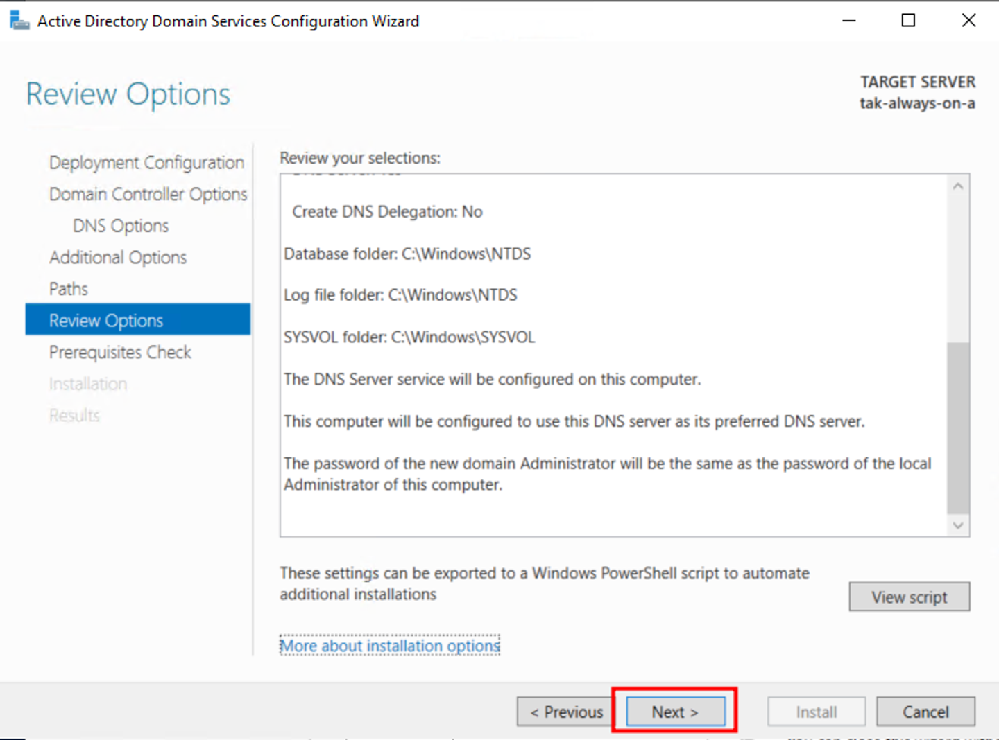Go to Paths step
This screenshot has width=999, height=740.
(x=69, y=289)
